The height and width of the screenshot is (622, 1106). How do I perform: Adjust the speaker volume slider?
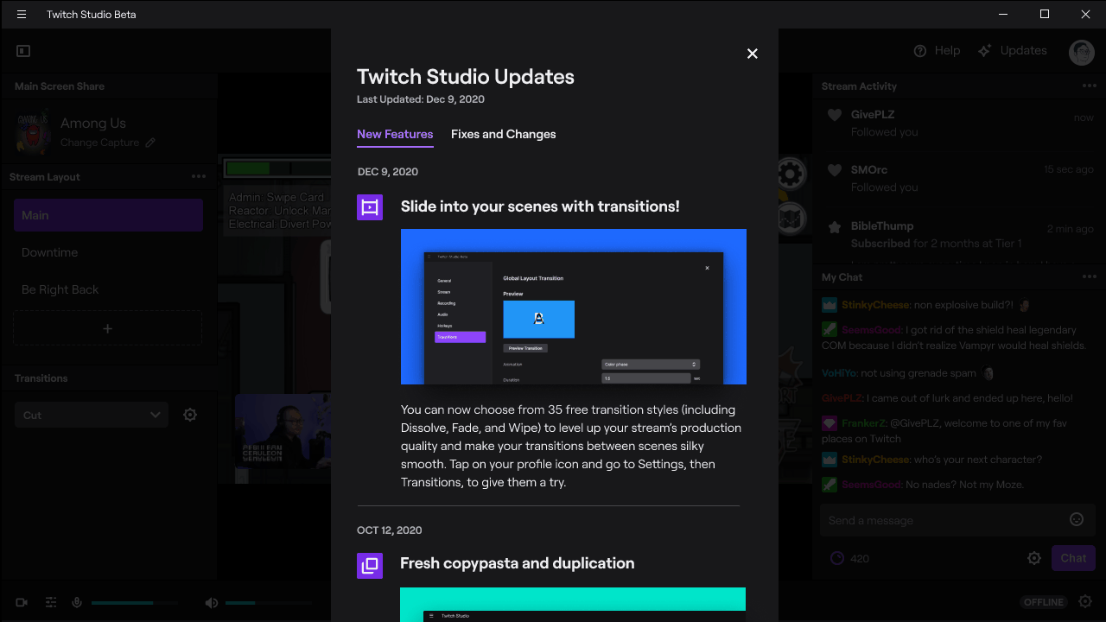tap(268, 602)
